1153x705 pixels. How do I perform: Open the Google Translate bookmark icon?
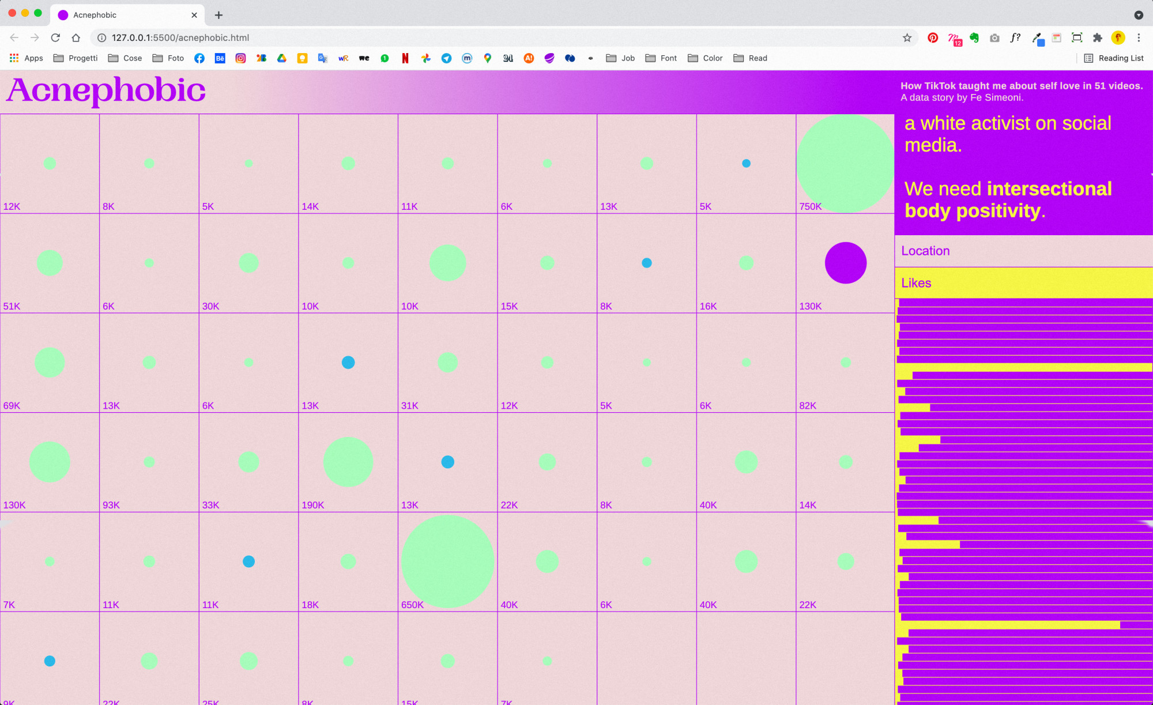[323, 58]
